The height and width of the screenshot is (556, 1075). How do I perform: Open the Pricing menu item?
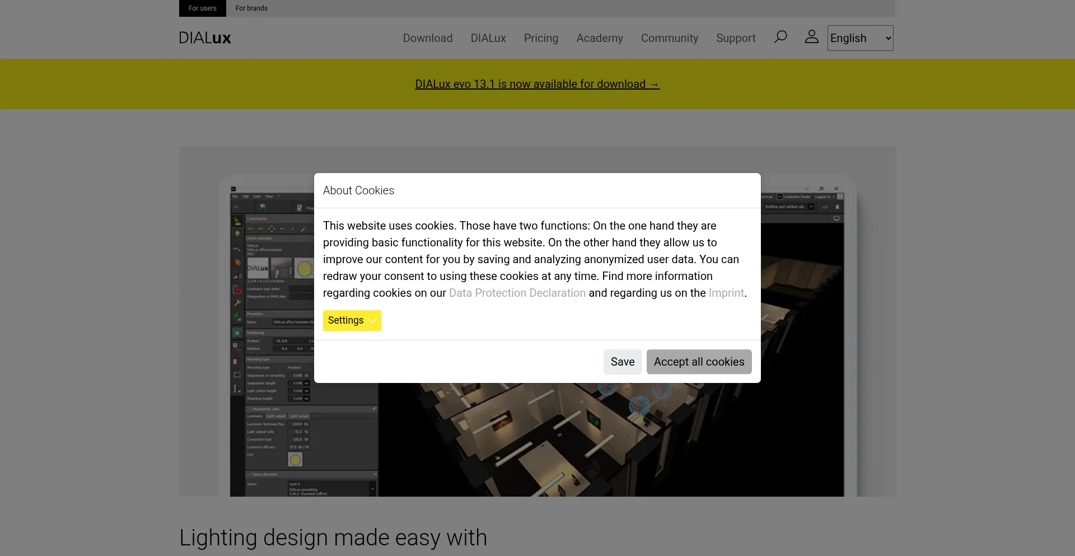541,38
